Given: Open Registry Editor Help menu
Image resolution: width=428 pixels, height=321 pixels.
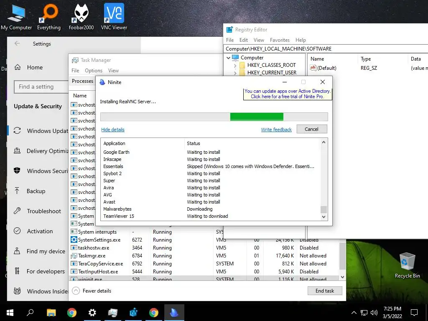Looking at the screenshot, I should [x=301, y=40].
